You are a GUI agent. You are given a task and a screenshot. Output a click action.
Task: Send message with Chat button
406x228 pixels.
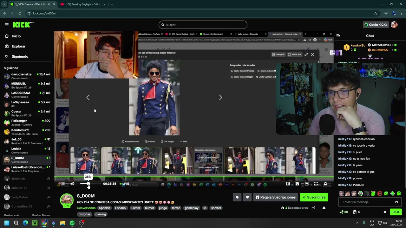pos(396,212)
